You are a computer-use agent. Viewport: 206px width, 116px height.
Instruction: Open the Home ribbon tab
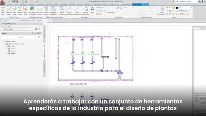pos(9,5)
